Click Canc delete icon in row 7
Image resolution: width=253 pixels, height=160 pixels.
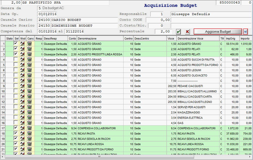point(29,75)
